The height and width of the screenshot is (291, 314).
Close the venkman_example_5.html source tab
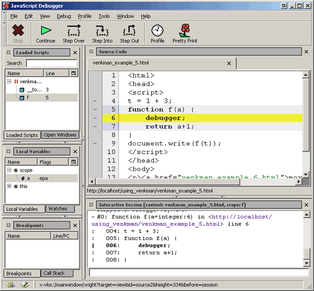(x=229, y=63)
